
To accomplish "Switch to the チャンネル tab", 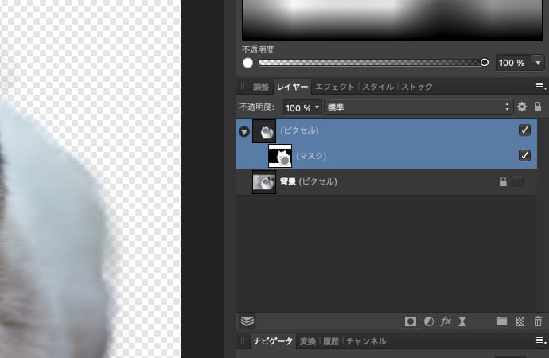I will pyautogui.click(x=365, y=341).
